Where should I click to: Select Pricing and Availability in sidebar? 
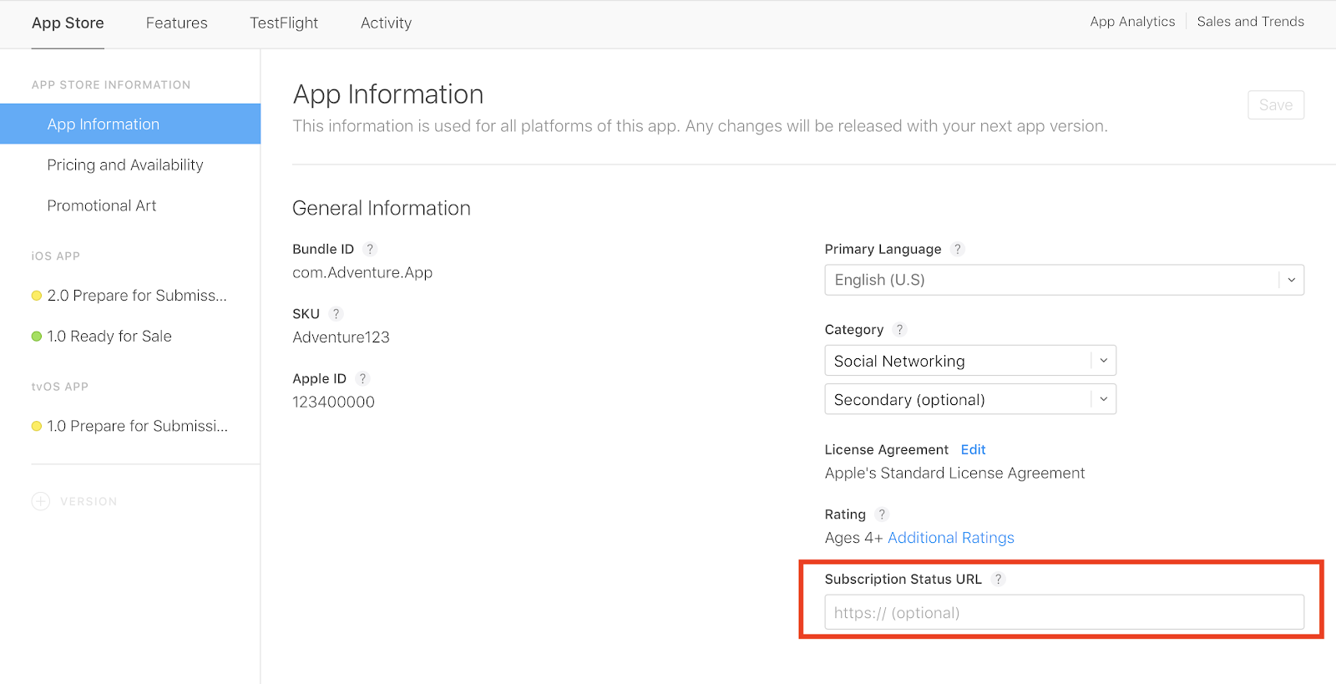pyautogui.click(x=125, y=165)
